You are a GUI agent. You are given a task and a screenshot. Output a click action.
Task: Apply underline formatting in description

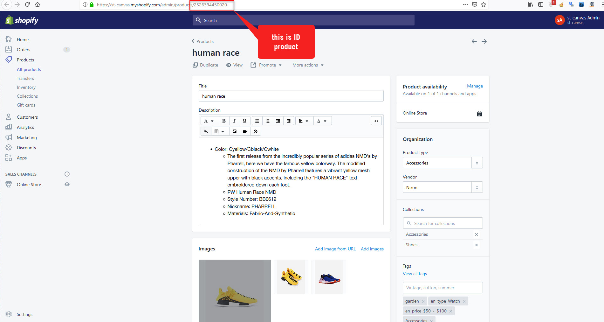pos(244,121)
